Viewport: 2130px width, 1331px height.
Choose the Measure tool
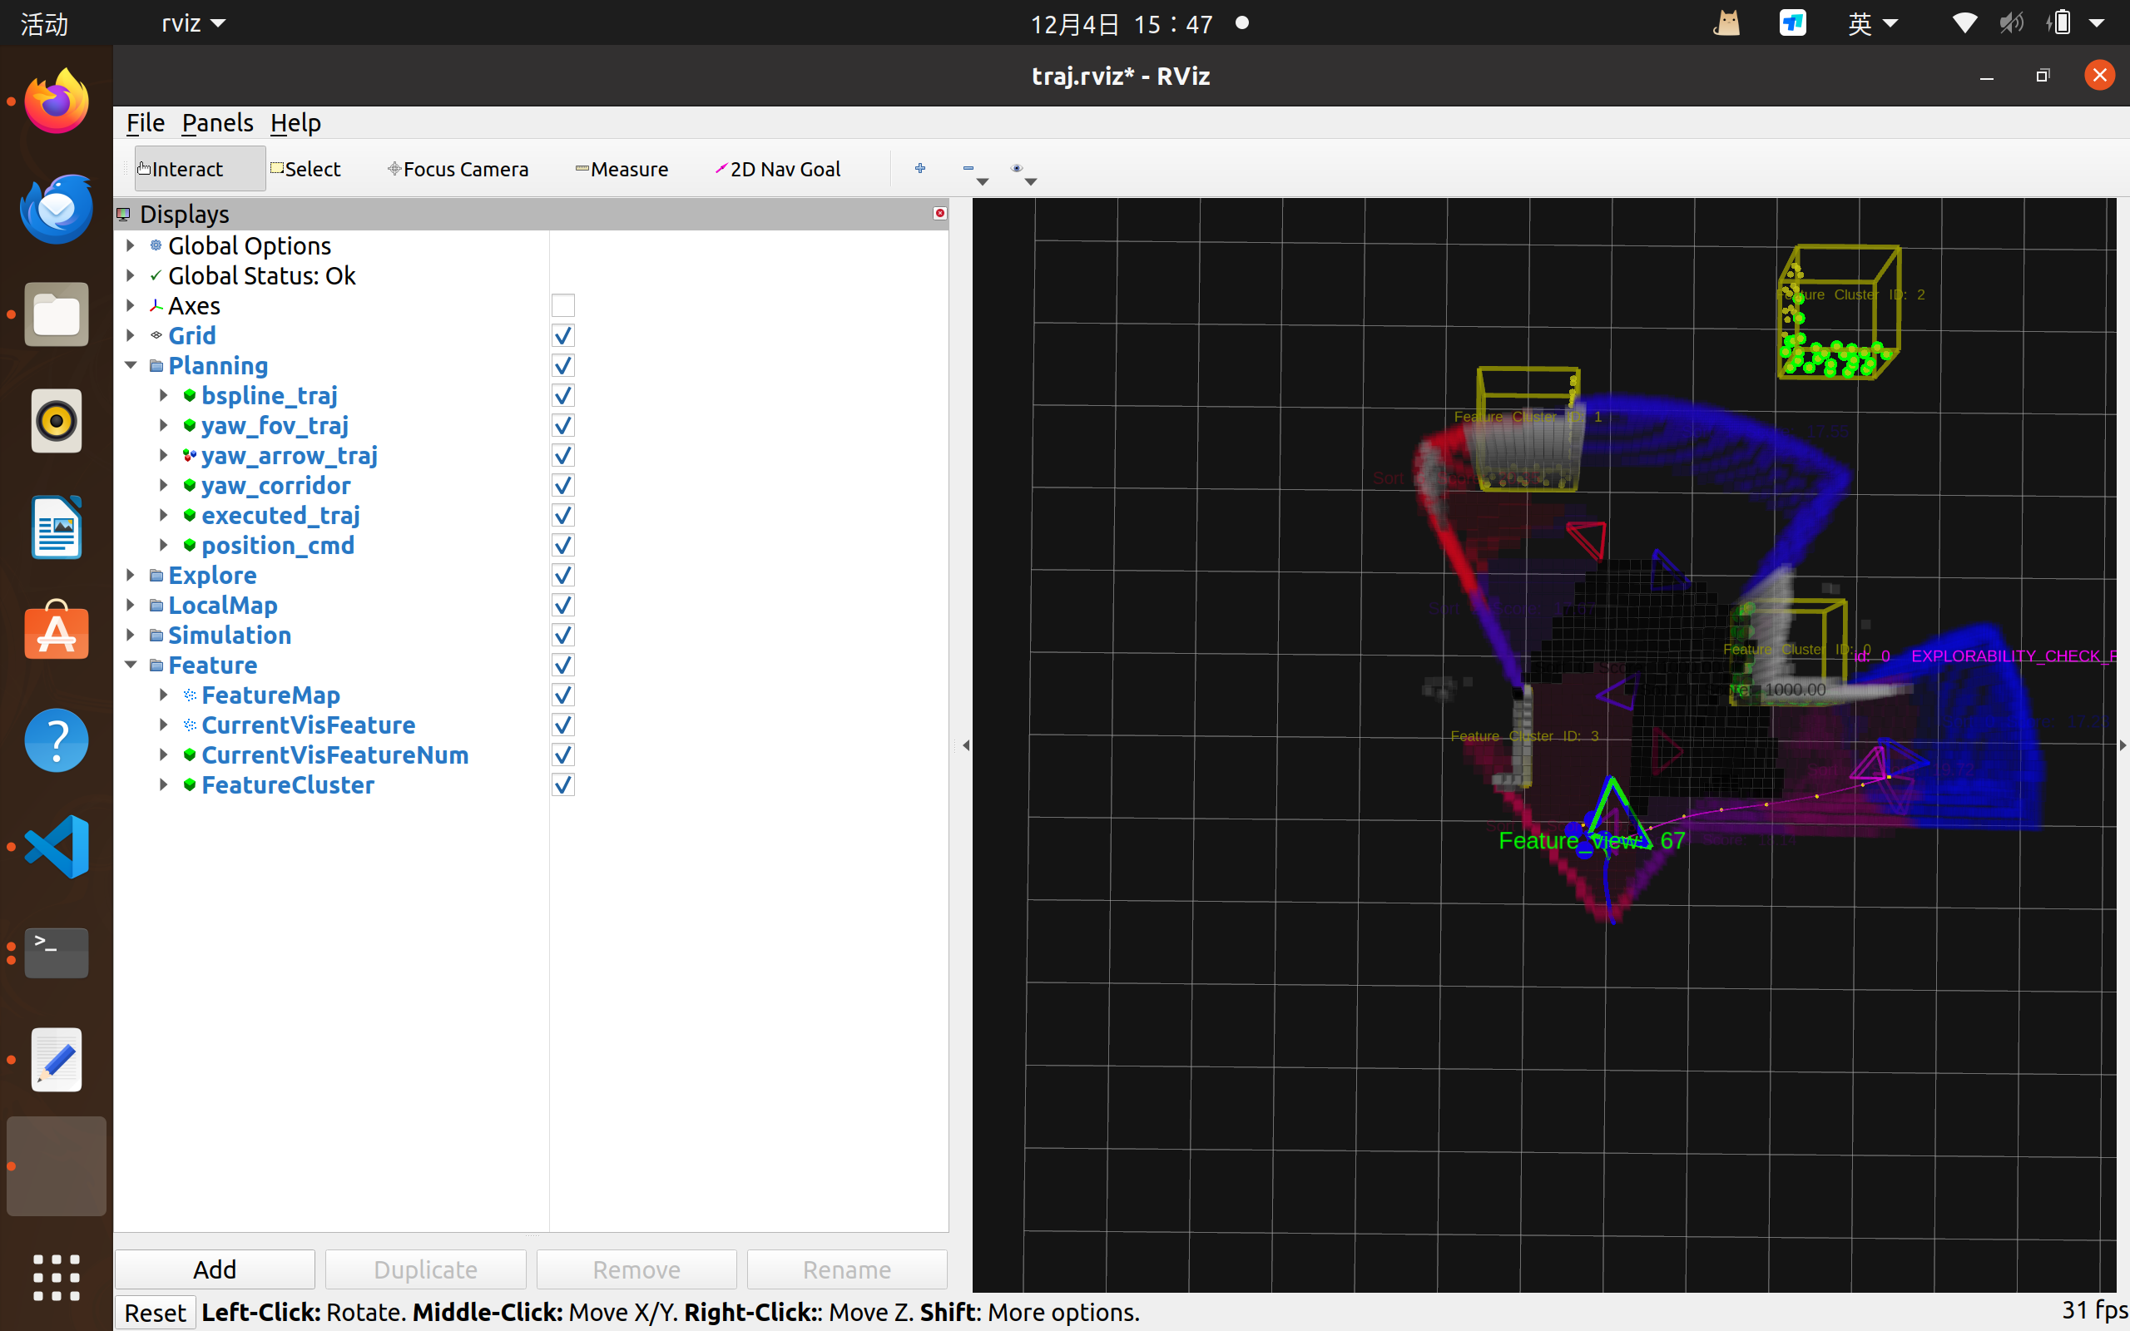(x=622, y=168)
